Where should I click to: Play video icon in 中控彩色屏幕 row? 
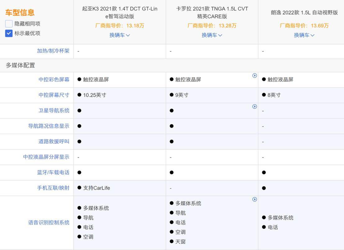click(x=255, y=75)
